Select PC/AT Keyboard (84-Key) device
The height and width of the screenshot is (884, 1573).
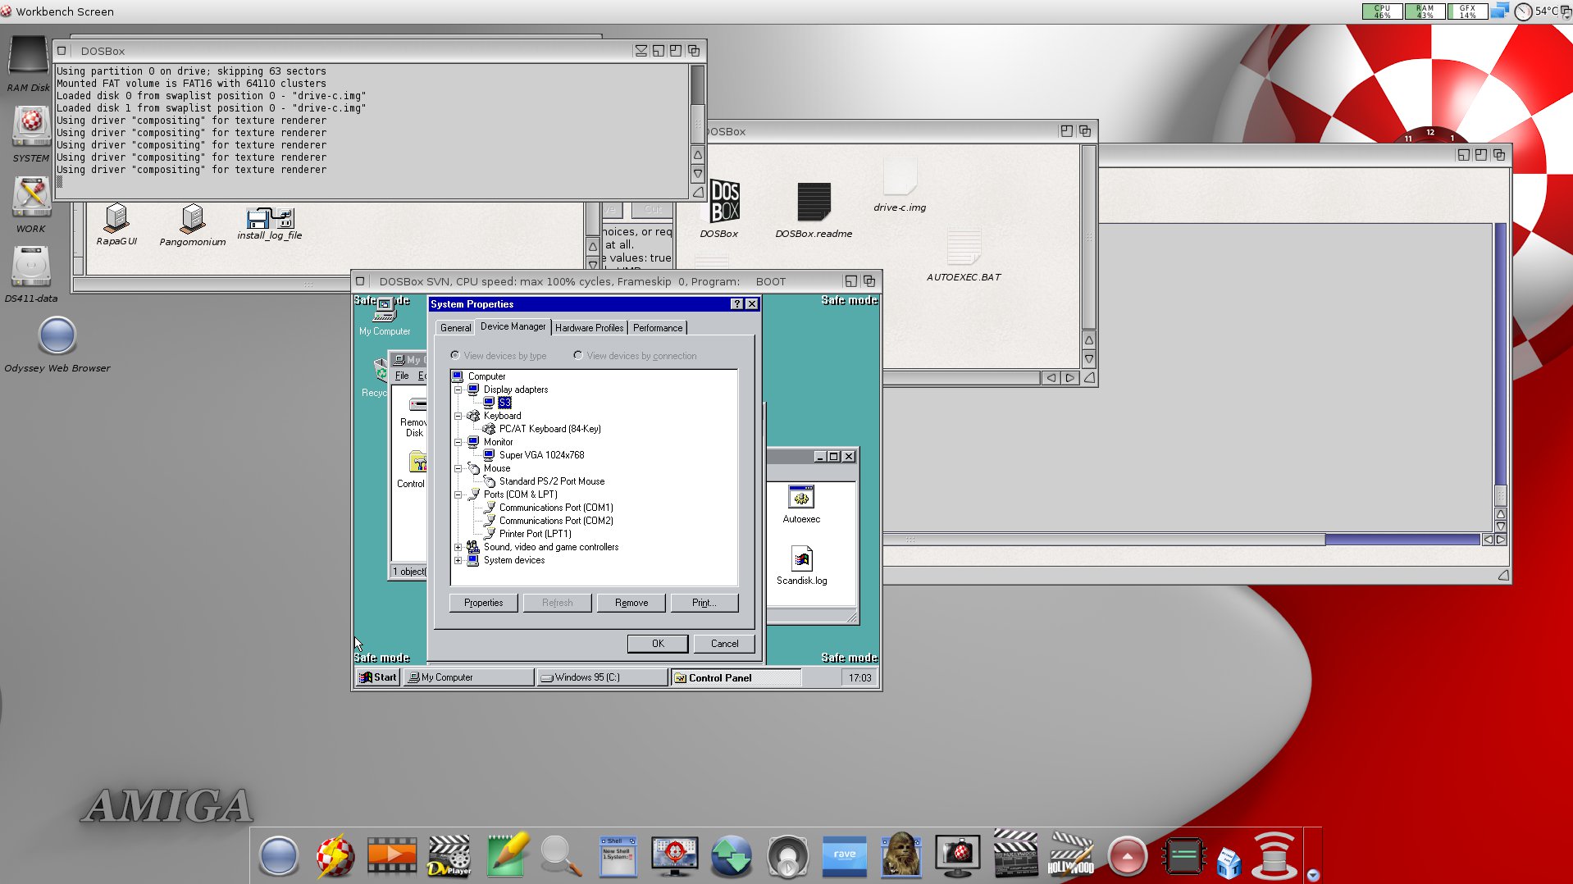549,429
